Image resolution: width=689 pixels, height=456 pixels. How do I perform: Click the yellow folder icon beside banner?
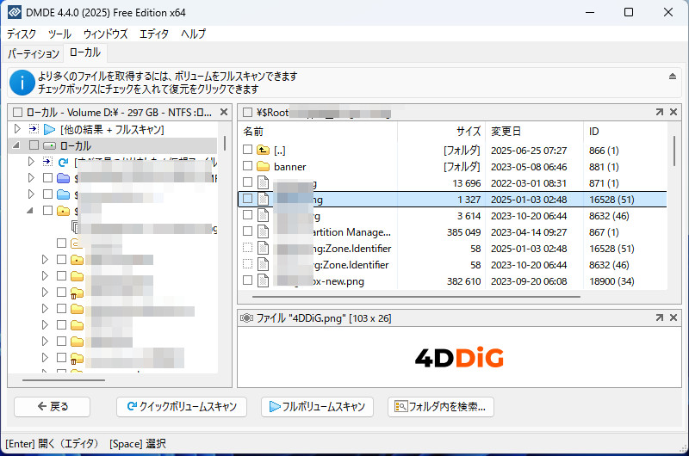point(263,167)
